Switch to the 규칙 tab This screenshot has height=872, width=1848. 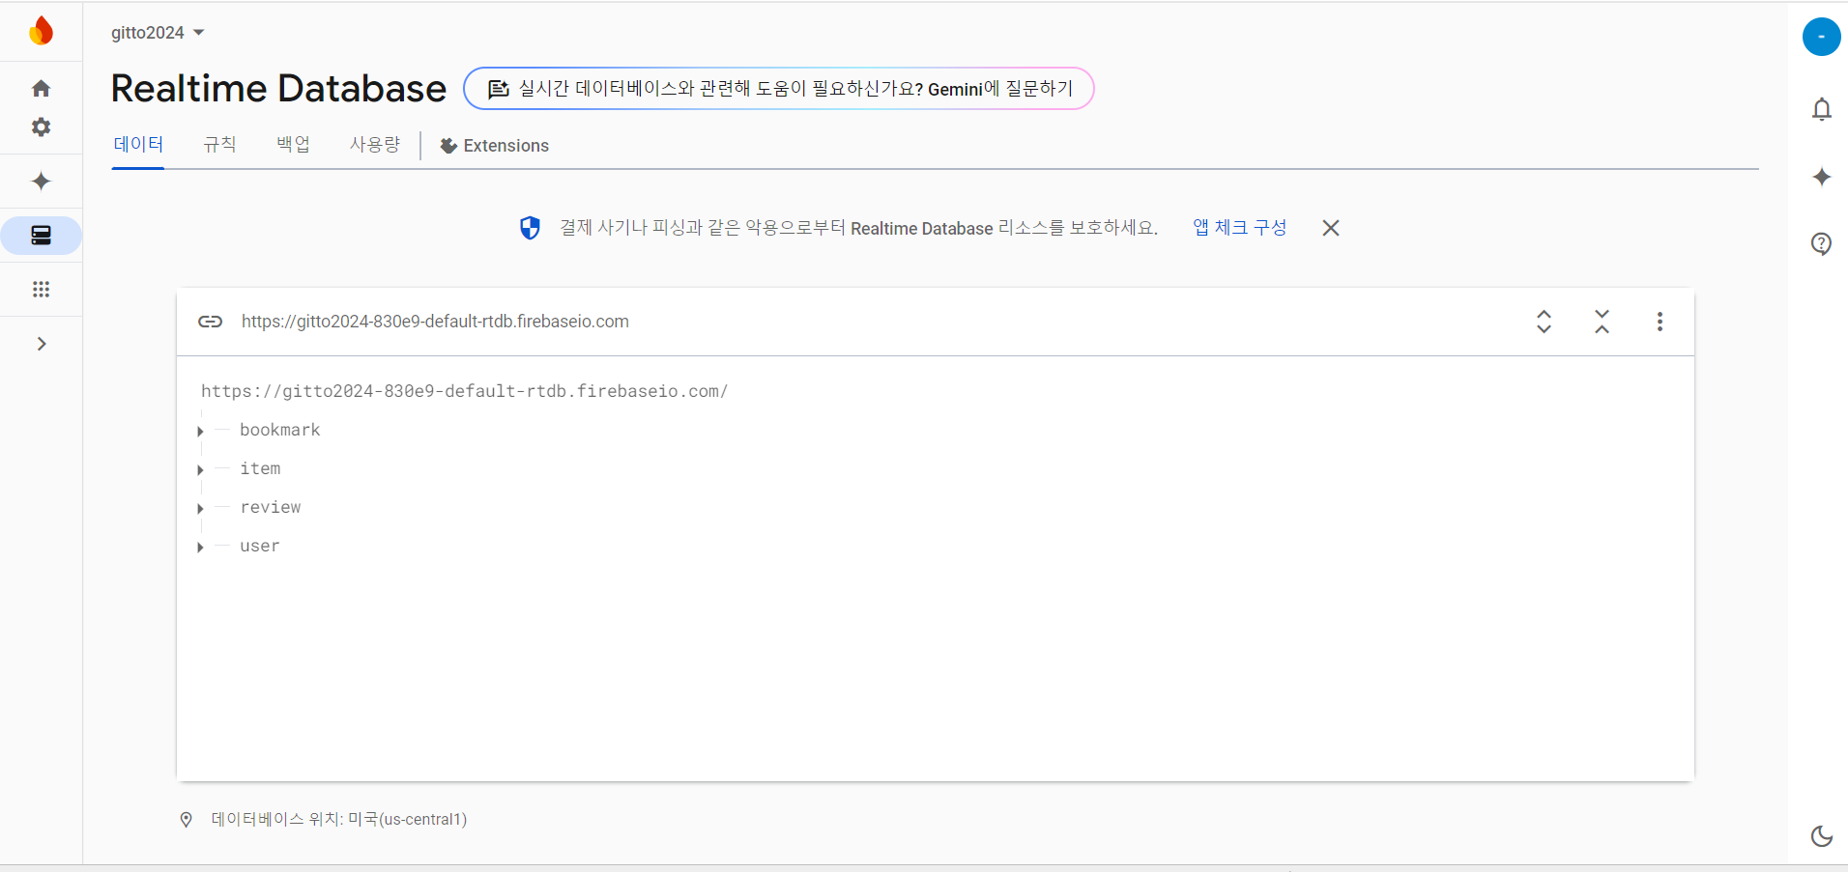tap(219, 145)
